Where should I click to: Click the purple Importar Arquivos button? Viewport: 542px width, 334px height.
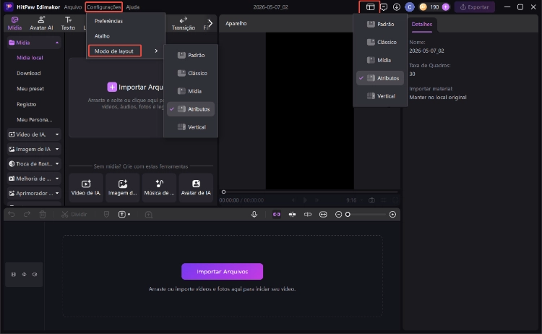tap(223, 271)
